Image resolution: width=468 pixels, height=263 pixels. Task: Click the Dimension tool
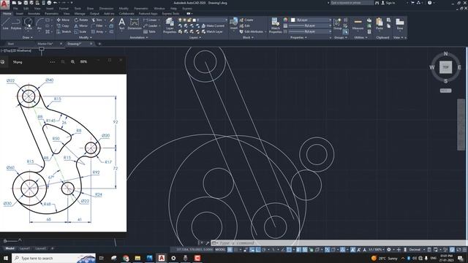135,24
